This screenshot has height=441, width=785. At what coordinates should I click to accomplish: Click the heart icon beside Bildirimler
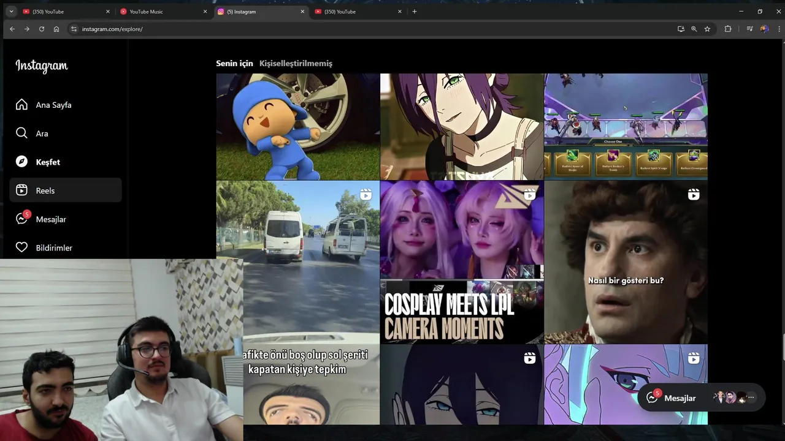coord(21,247)
